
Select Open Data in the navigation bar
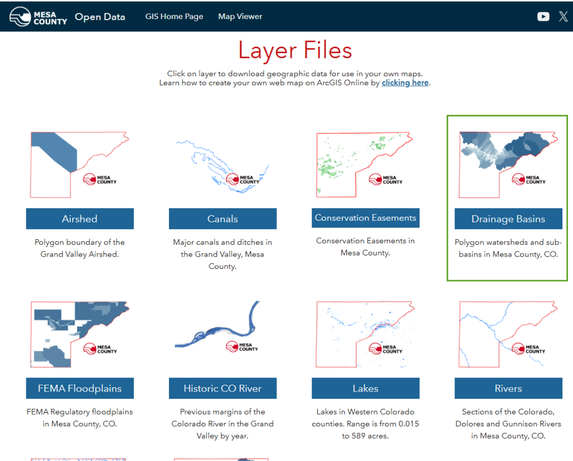(x=100, y=16)
